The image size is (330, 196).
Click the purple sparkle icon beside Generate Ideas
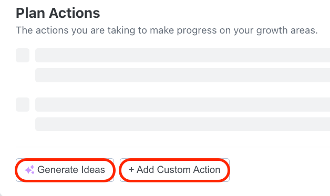[29, 170]
